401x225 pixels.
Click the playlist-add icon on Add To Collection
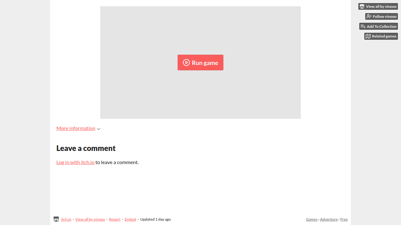click(x=363, y=27)
